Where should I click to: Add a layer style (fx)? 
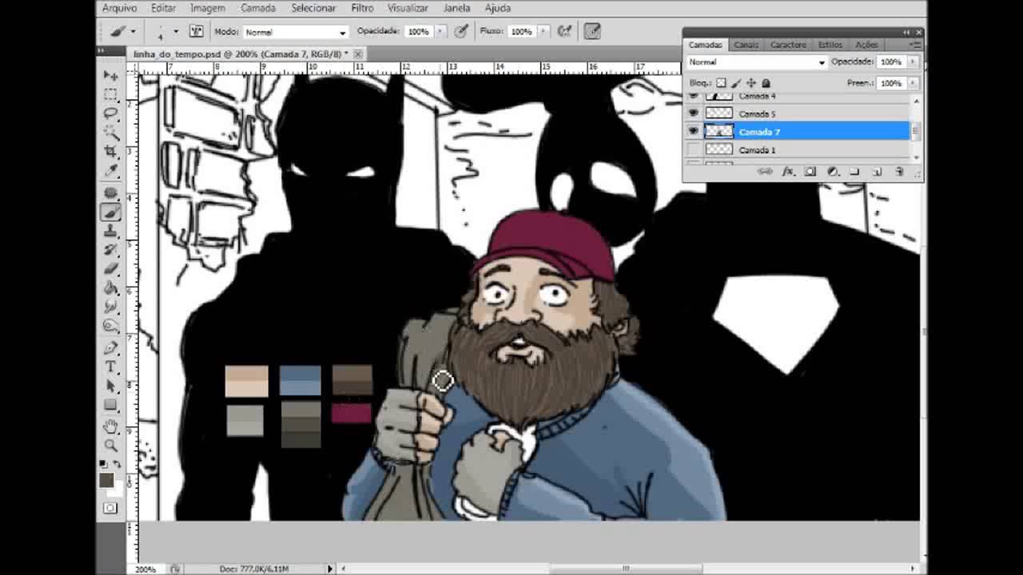pos(788,172)
